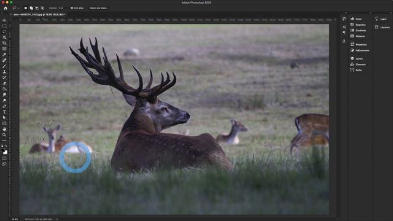The width and height of the screenshot is (393, 221).
Task: Open the Character panel icon
Action: pos(344,27)
